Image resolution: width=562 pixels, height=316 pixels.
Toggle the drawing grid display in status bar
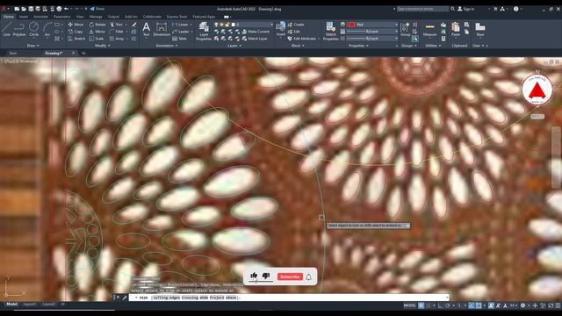421,305
